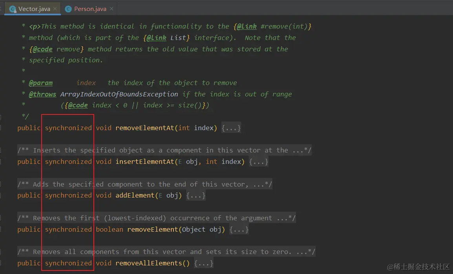Click the boolean return type of removeElement
Image resolution: width=453 pixels, height=274 pixels.
[110, 230]
